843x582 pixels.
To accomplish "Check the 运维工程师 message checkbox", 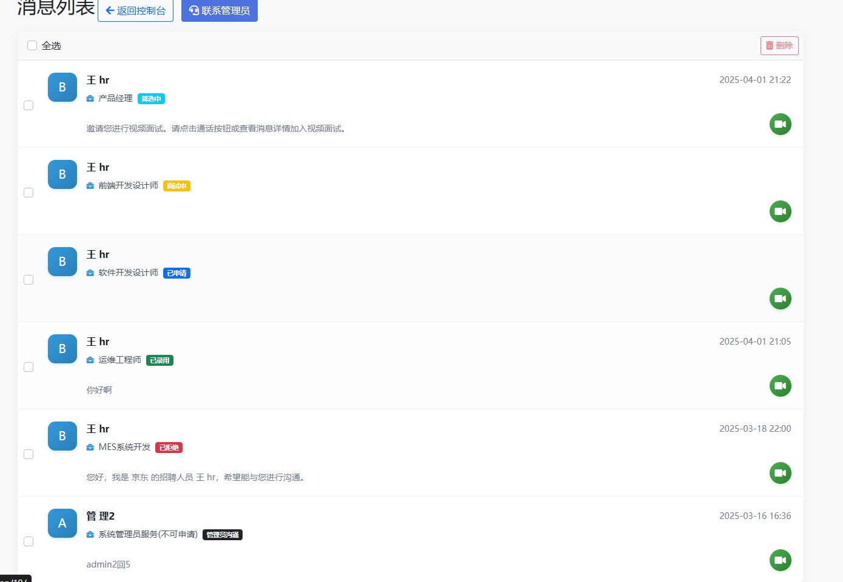I will point(29,367).
